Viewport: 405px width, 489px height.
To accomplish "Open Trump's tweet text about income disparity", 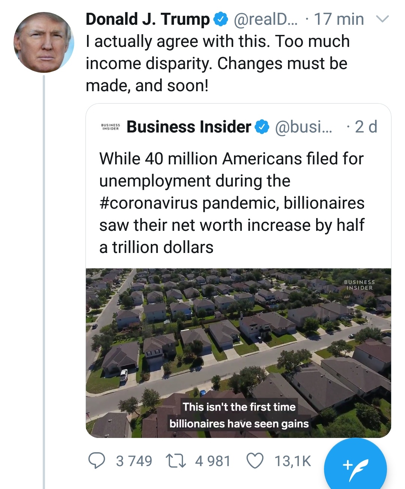I will (217, 63).
